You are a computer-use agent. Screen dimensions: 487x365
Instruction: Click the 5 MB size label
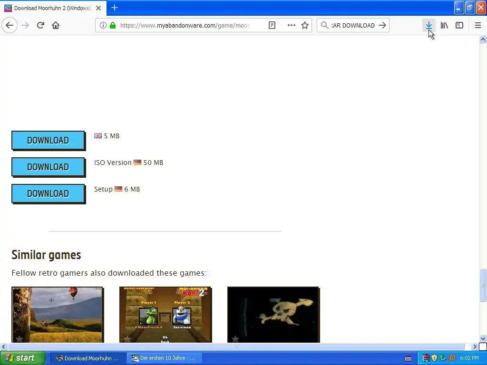(111, 136)
